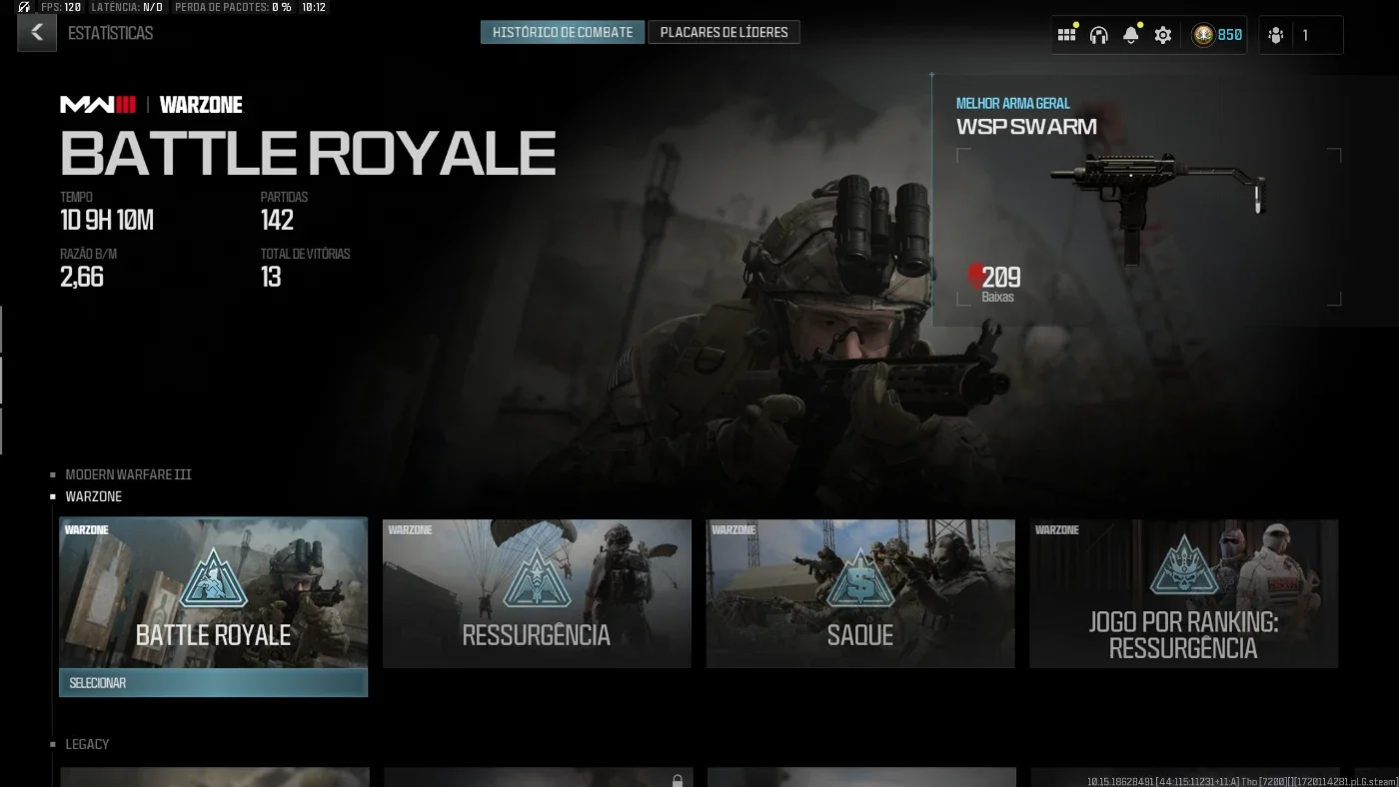
Task: Click the Battle Royale emblem icon
Action: pos(213,578)
